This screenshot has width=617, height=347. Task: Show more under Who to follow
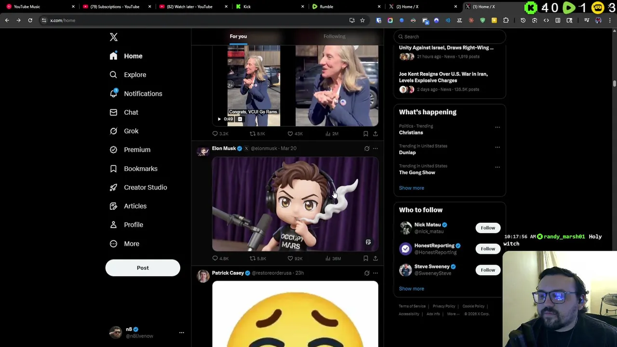[412, 289]
